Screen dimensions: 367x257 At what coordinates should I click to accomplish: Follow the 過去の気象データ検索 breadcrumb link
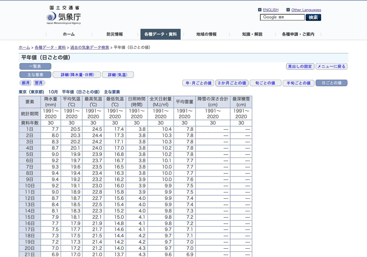click(90, 47)
